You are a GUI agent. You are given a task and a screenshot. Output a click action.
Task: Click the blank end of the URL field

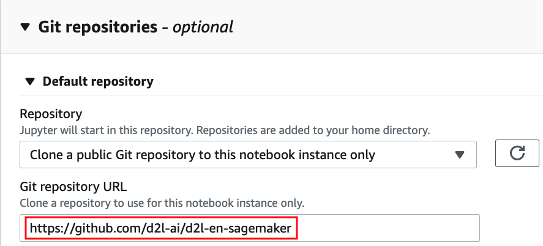[392, 228]
